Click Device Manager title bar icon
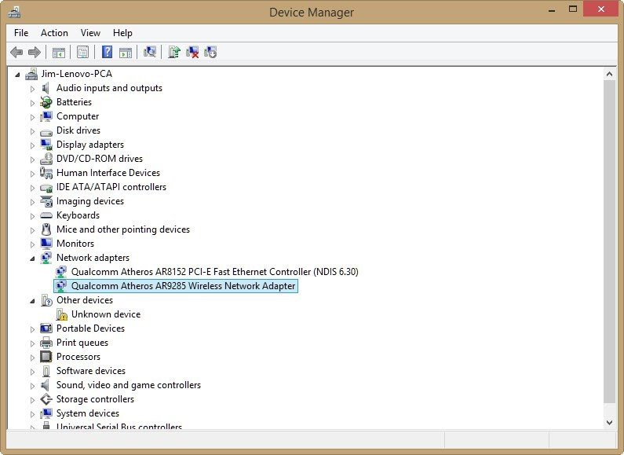This screenshot has height=455, width=624. click(14, 12)
